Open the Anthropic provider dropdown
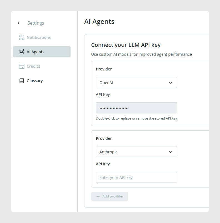Screen dimensions: 220x223 tap(136, 152)
